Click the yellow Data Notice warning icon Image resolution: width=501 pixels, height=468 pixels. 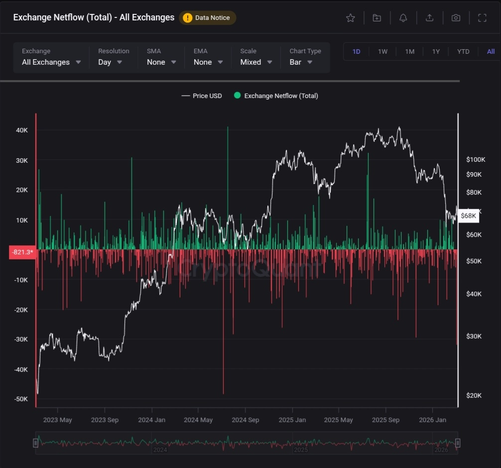pos(187,18)
